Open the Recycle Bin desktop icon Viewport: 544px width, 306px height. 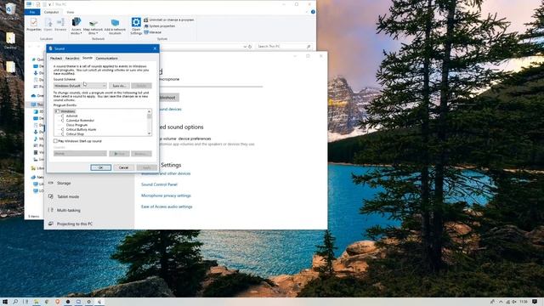coord(10,10)
